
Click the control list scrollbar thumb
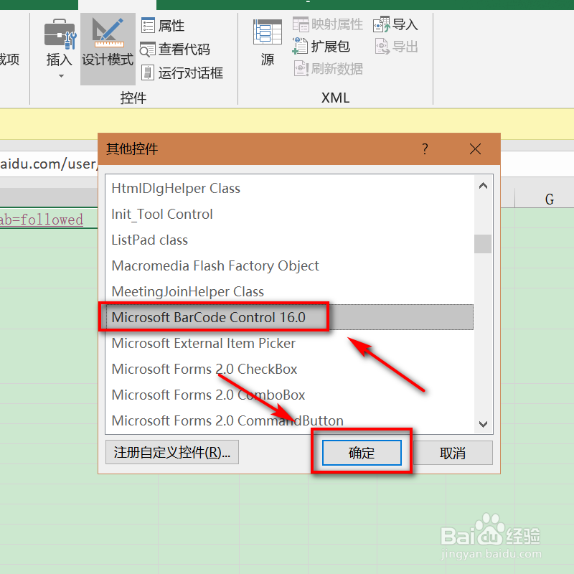pyautogui.click(x=483, y=244)
